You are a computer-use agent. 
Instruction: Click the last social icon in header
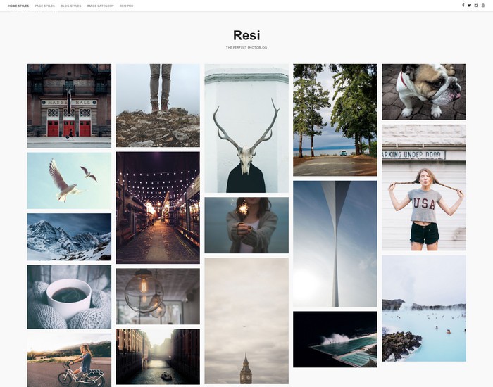483,5
